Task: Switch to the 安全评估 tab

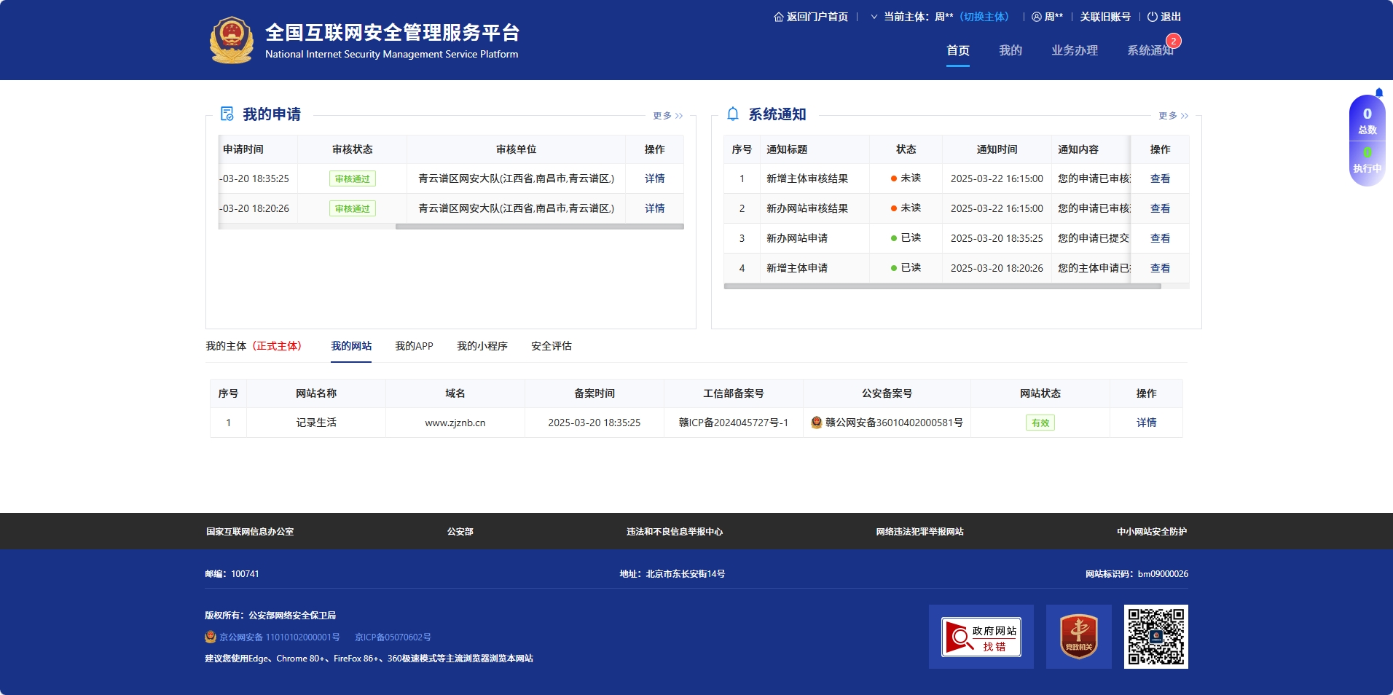Action: click(x=551, y=346)
